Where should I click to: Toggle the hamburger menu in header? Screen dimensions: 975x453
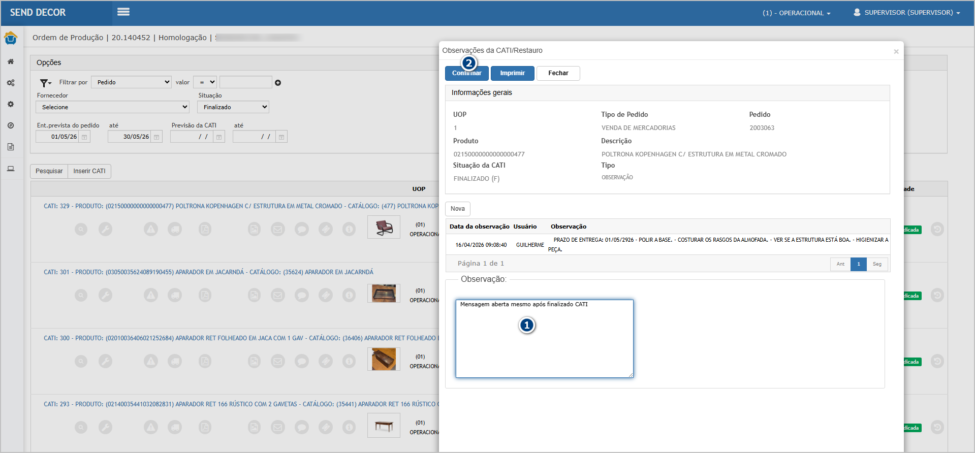pyautogui.click(x=123, y=12)
